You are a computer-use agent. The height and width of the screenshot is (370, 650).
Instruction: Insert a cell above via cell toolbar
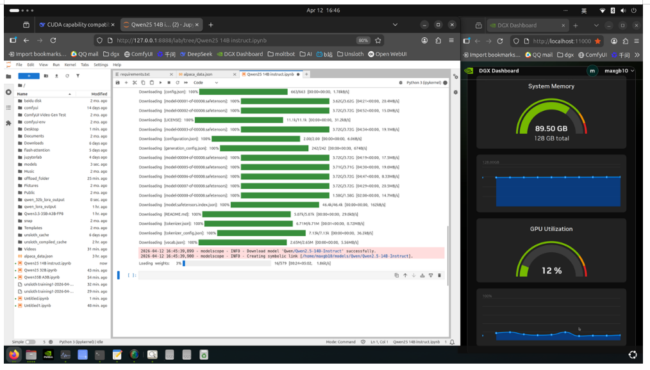(422, 275)
